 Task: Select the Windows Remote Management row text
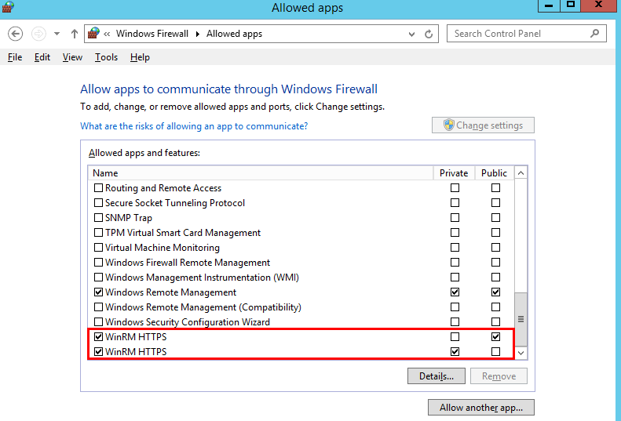[x=170, y=292]
